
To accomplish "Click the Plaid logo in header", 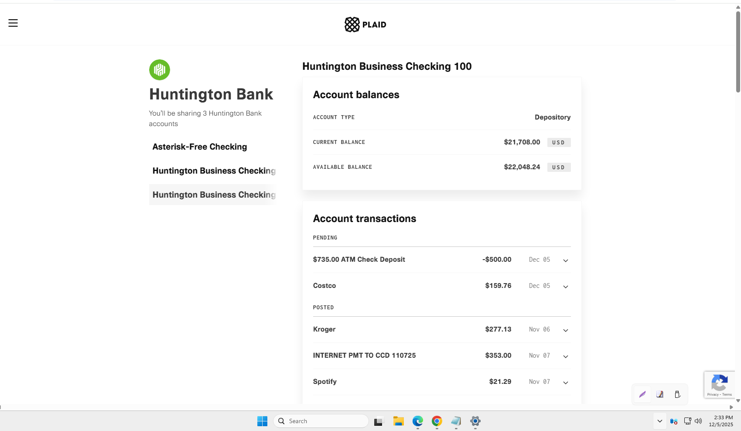I will [x=365, y=24].
